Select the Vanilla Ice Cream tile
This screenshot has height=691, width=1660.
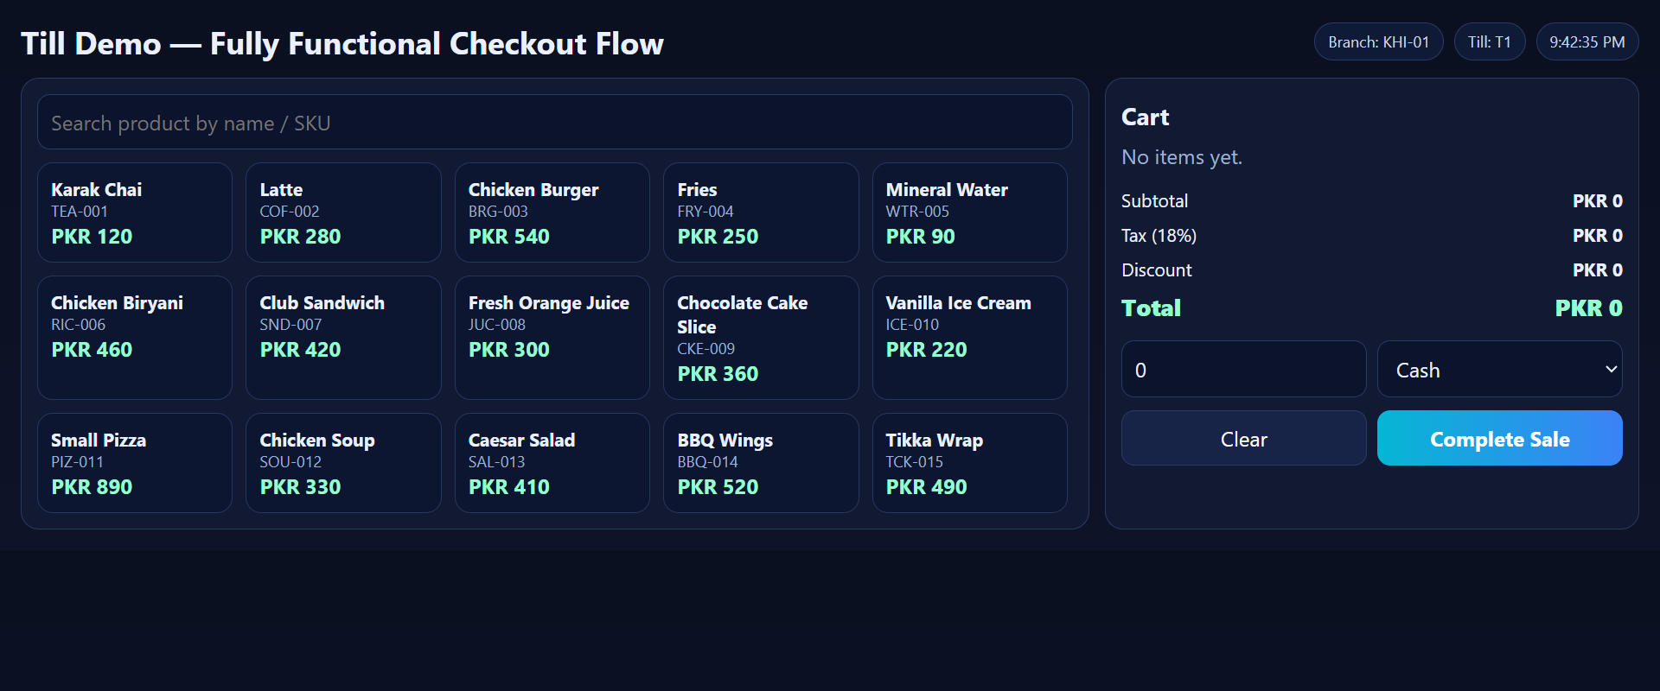coord(969,337)
